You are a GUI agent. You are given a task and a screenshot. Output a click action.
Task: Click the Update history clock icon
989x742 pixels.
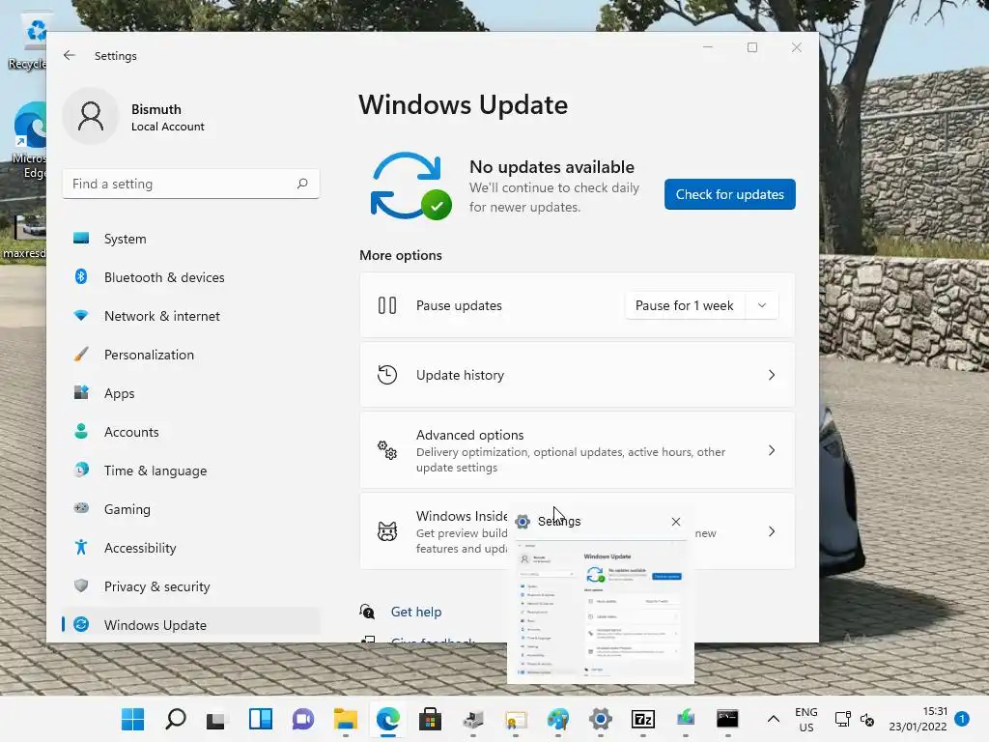387,375
